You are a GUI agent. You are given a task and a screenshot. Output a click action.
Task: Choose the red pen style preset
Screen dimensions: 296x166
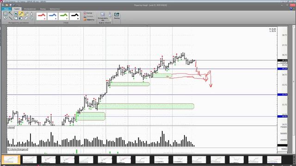(x=42, y=16)
